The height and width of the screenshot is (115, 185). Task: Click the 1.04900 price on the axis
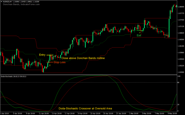pyautogui.click(x=181, y=72)
